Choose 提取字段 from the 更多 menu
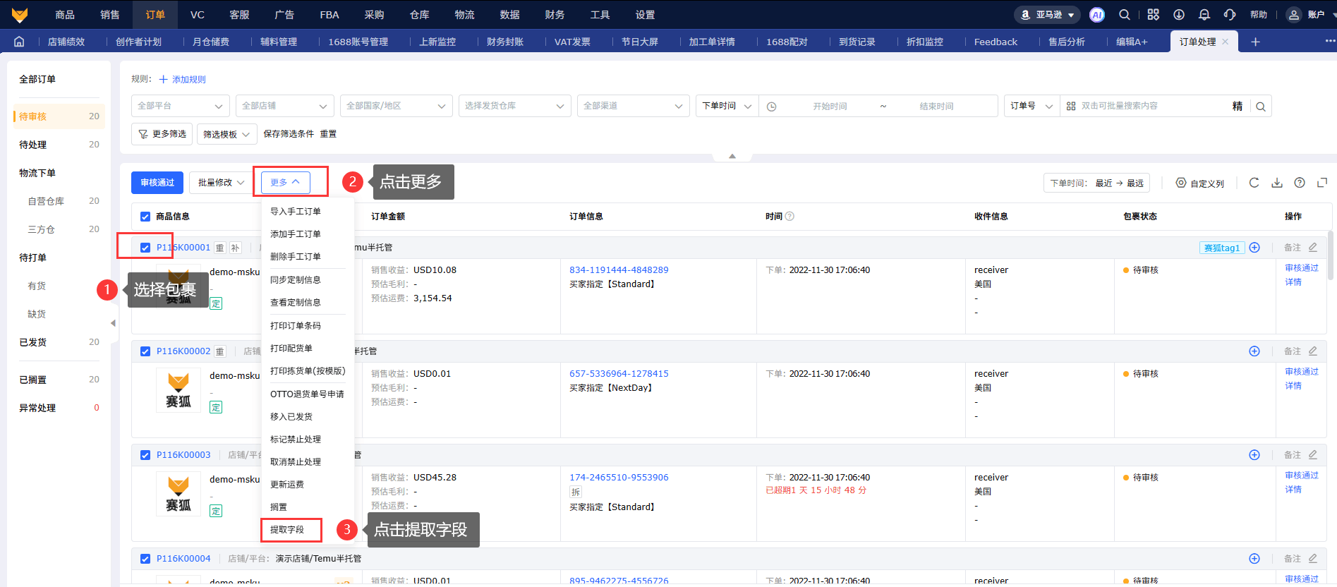The width and height of the screenshot is (1337, 587). pyautogui.click(x=287, y=530)
